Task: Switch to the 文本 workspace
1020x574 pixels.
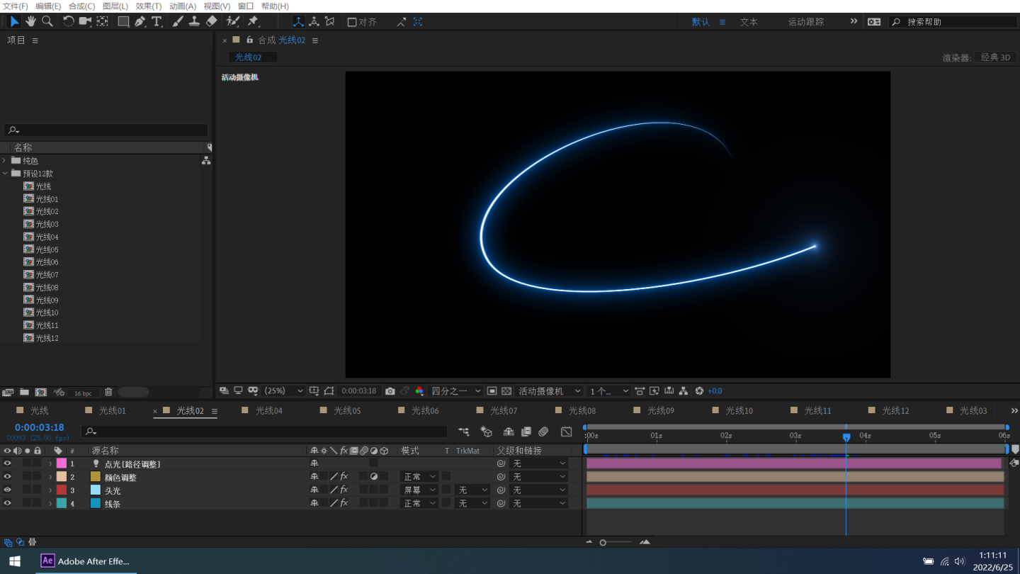Action: pyautogui.click(x=749, y=22)
